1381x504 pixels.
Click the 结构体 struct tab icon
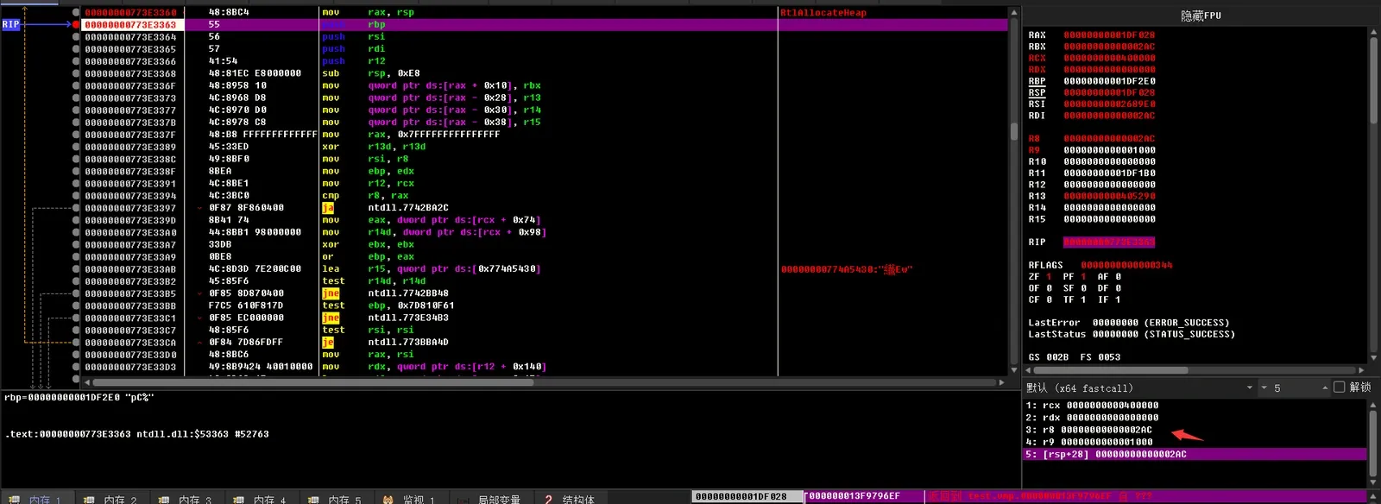tap(548, 500)
